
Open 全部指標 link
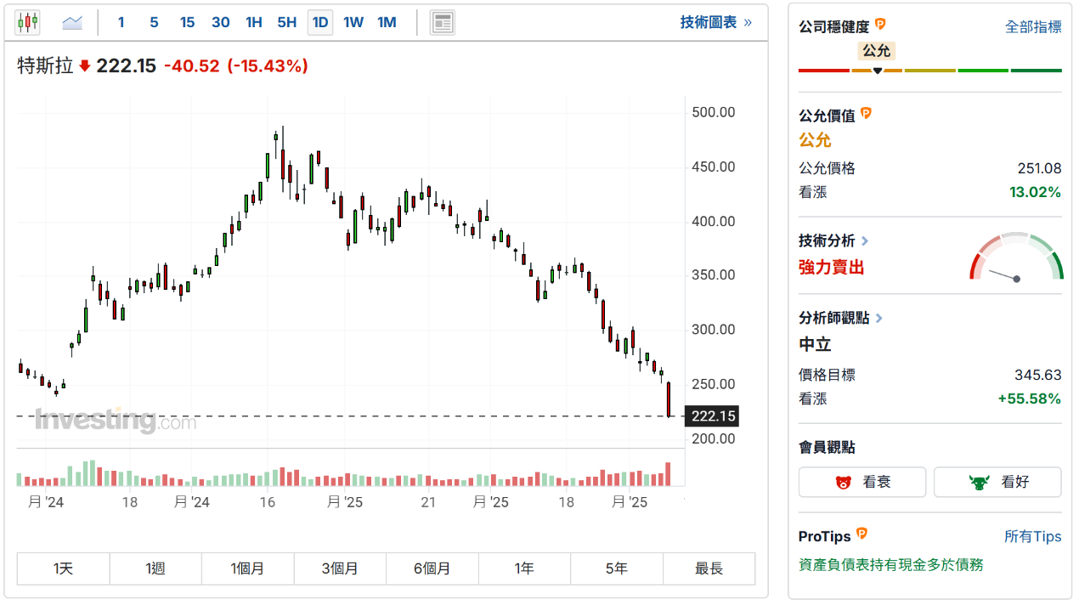(x=1033, y=26)
